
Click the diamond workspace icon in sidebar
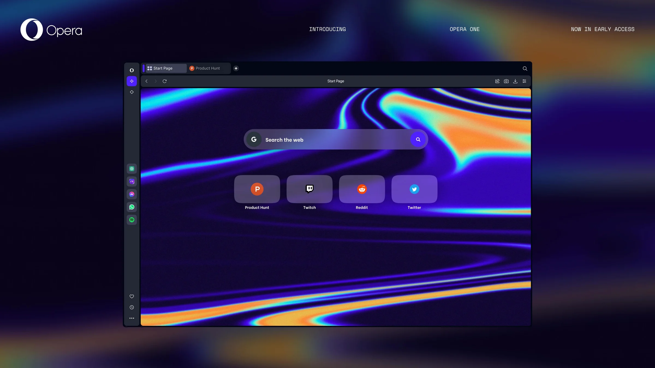coord(132,92)
